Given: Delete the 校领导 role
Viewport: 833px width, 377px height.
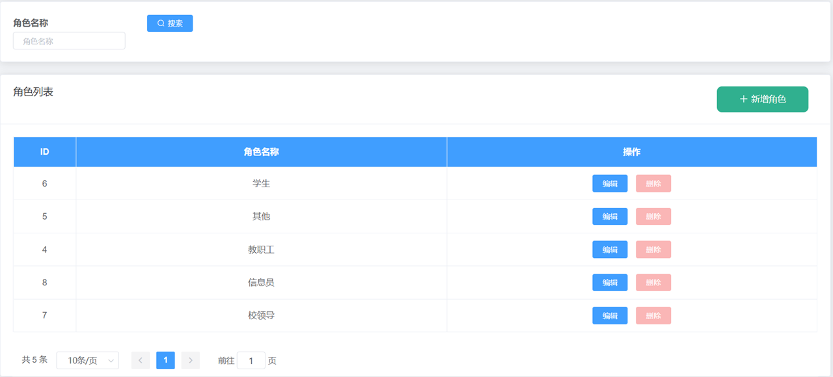Looking at the screenshot, I should coord(653,315).
